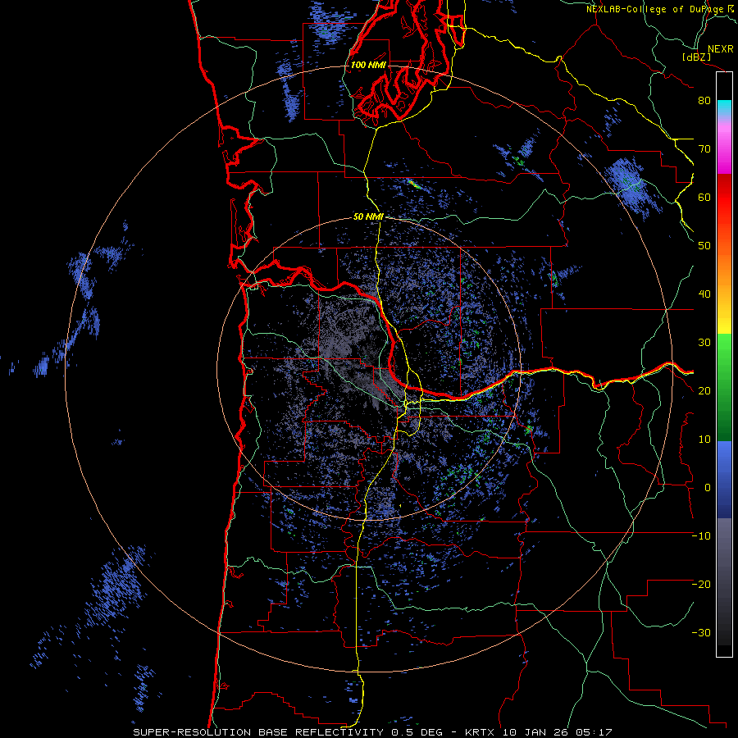Click the 40 value on dBZ scale
Image resolution: width=738 pixels, height=738 pixels.
[x=704, y=294]
